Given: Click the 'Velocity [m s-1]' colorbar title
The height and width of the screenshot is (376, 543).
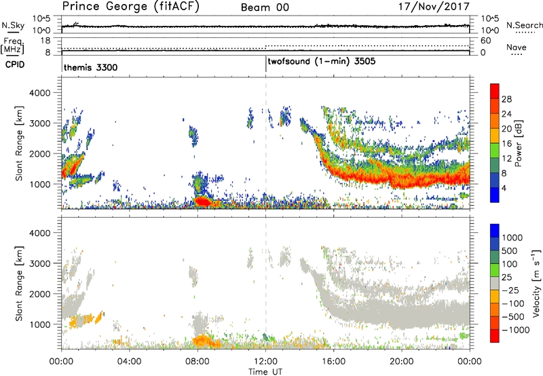Looking at the screenshot, I should coord(536,283).
